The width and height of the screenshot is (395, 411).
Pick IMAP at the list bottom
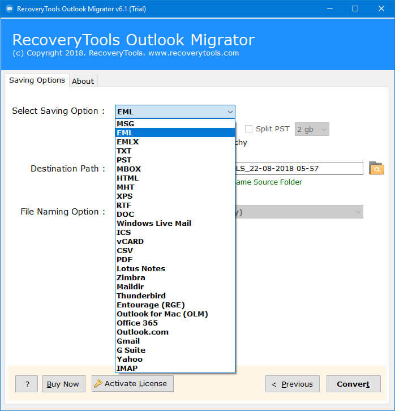pyautogui.click(x=175, y=368)
